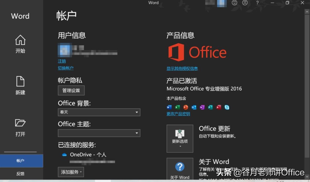Open help via question mark icon
310x182 pixels.
[x=257, y=3]
